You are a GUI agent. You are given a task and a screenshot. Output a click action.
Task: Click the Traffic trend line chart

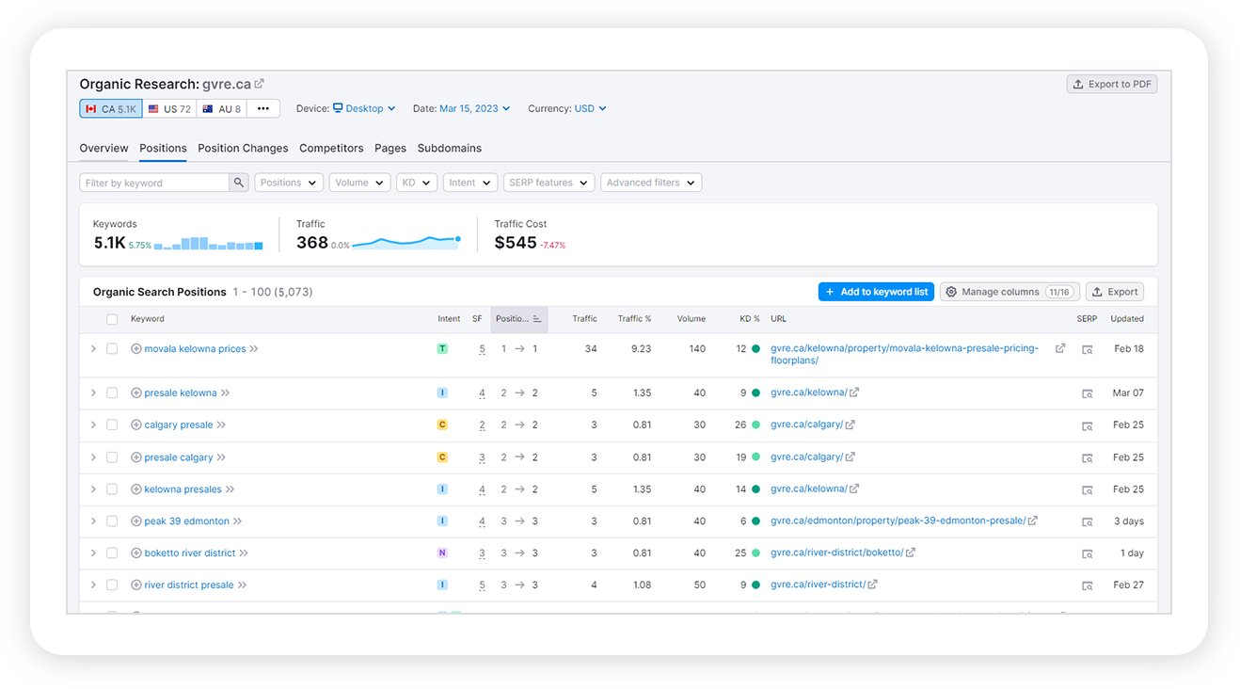coord(406,242)
